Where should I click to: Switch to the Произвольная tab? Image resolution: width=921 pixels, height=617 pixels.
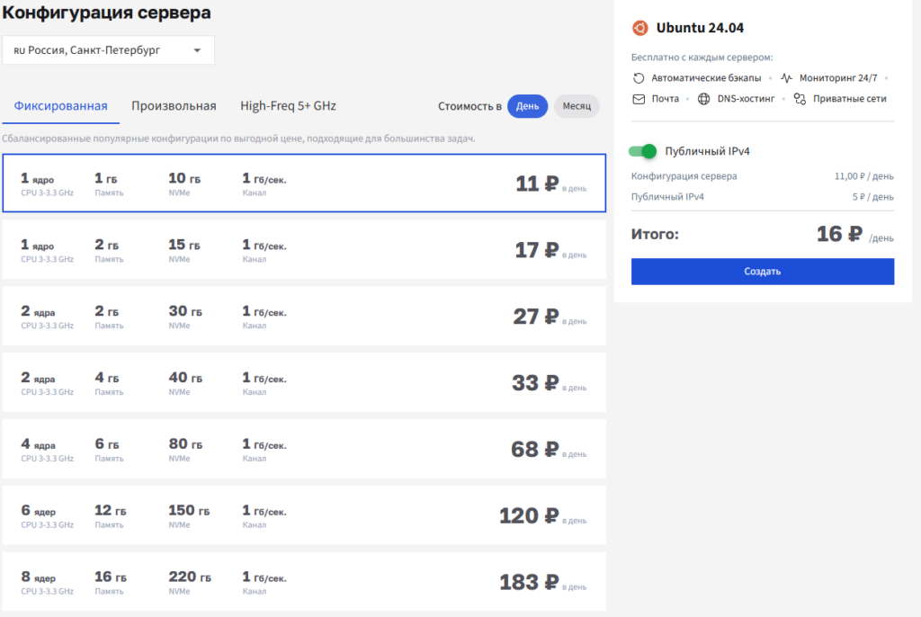tap(174, 106)
